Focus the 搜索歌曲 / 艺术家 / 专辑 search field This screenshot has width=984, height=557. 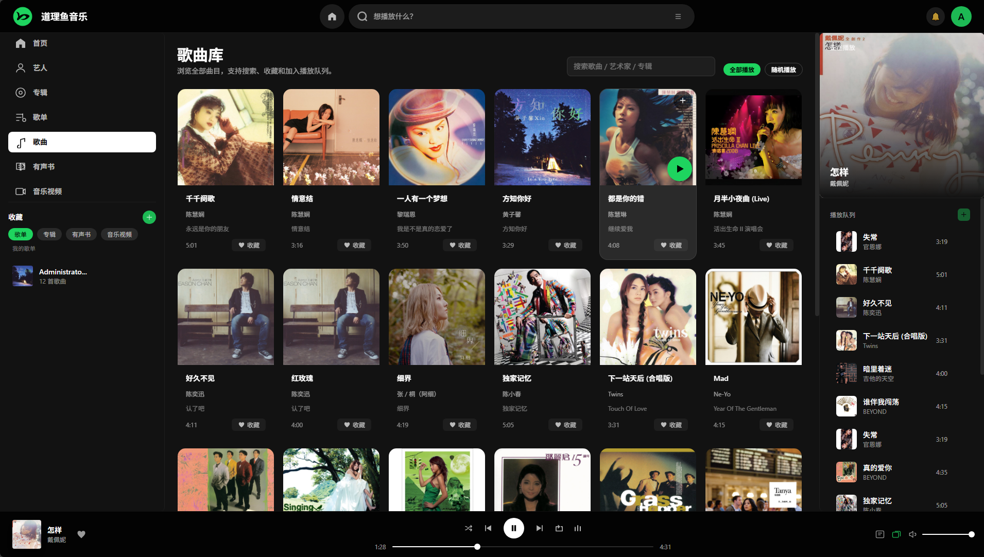[641, 66]
